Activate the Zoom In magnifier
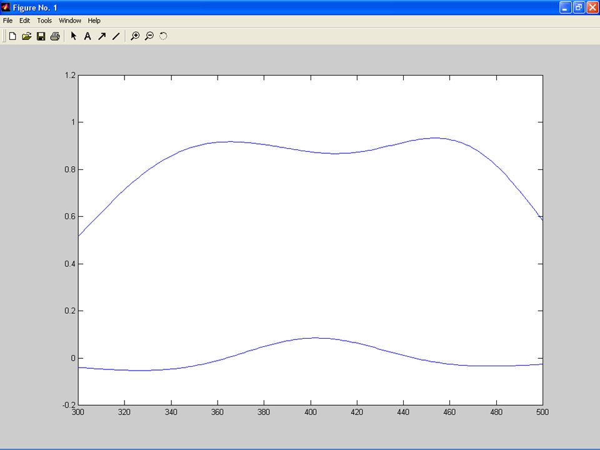The height and width of the screenshot is (450, 600). tap(135, 36)
